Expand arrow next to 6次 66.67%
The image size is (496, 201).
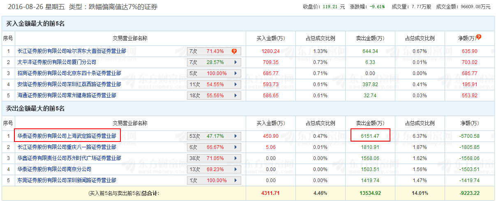[x=235, y=147]
